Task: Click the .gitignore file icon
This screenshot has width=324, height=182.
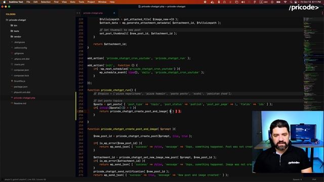Action: click(12, 53)
